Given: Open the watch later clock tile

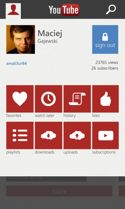Looking at the screenshot, I should [x=48, y=99].
